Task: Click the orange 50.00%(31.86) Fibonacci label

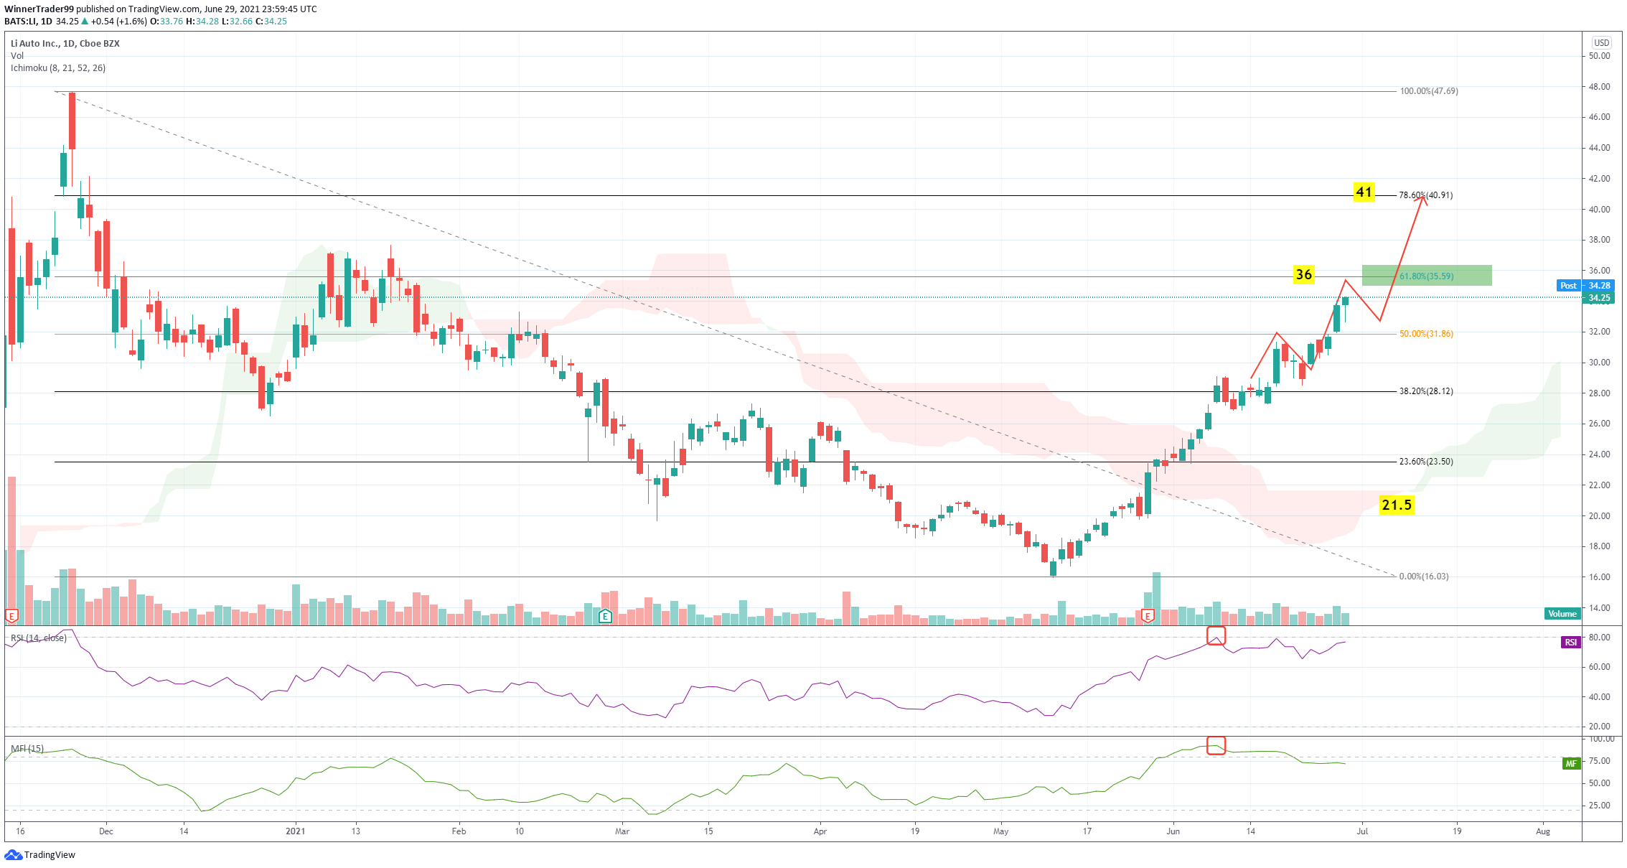Action: 1426,334
